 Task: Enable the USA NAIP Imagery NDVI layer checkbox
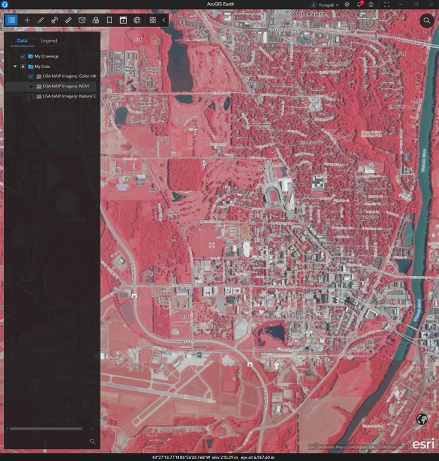click(x=31, y=86)
